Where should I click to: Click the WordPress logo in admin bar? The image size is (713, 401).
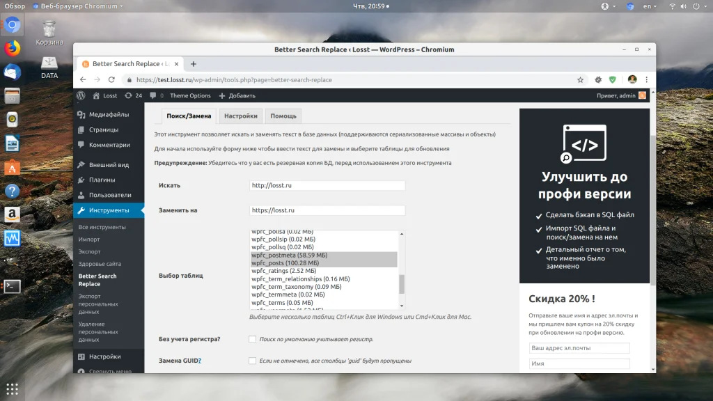(x=81, y=95)
